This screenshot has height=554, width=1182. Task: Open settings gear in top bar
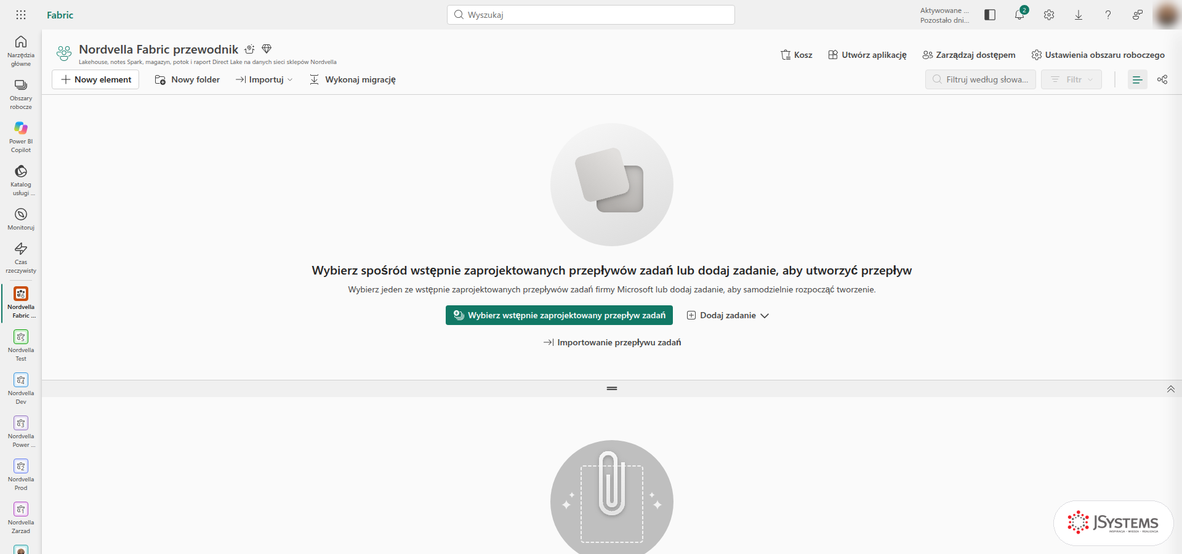point(1049,15)
